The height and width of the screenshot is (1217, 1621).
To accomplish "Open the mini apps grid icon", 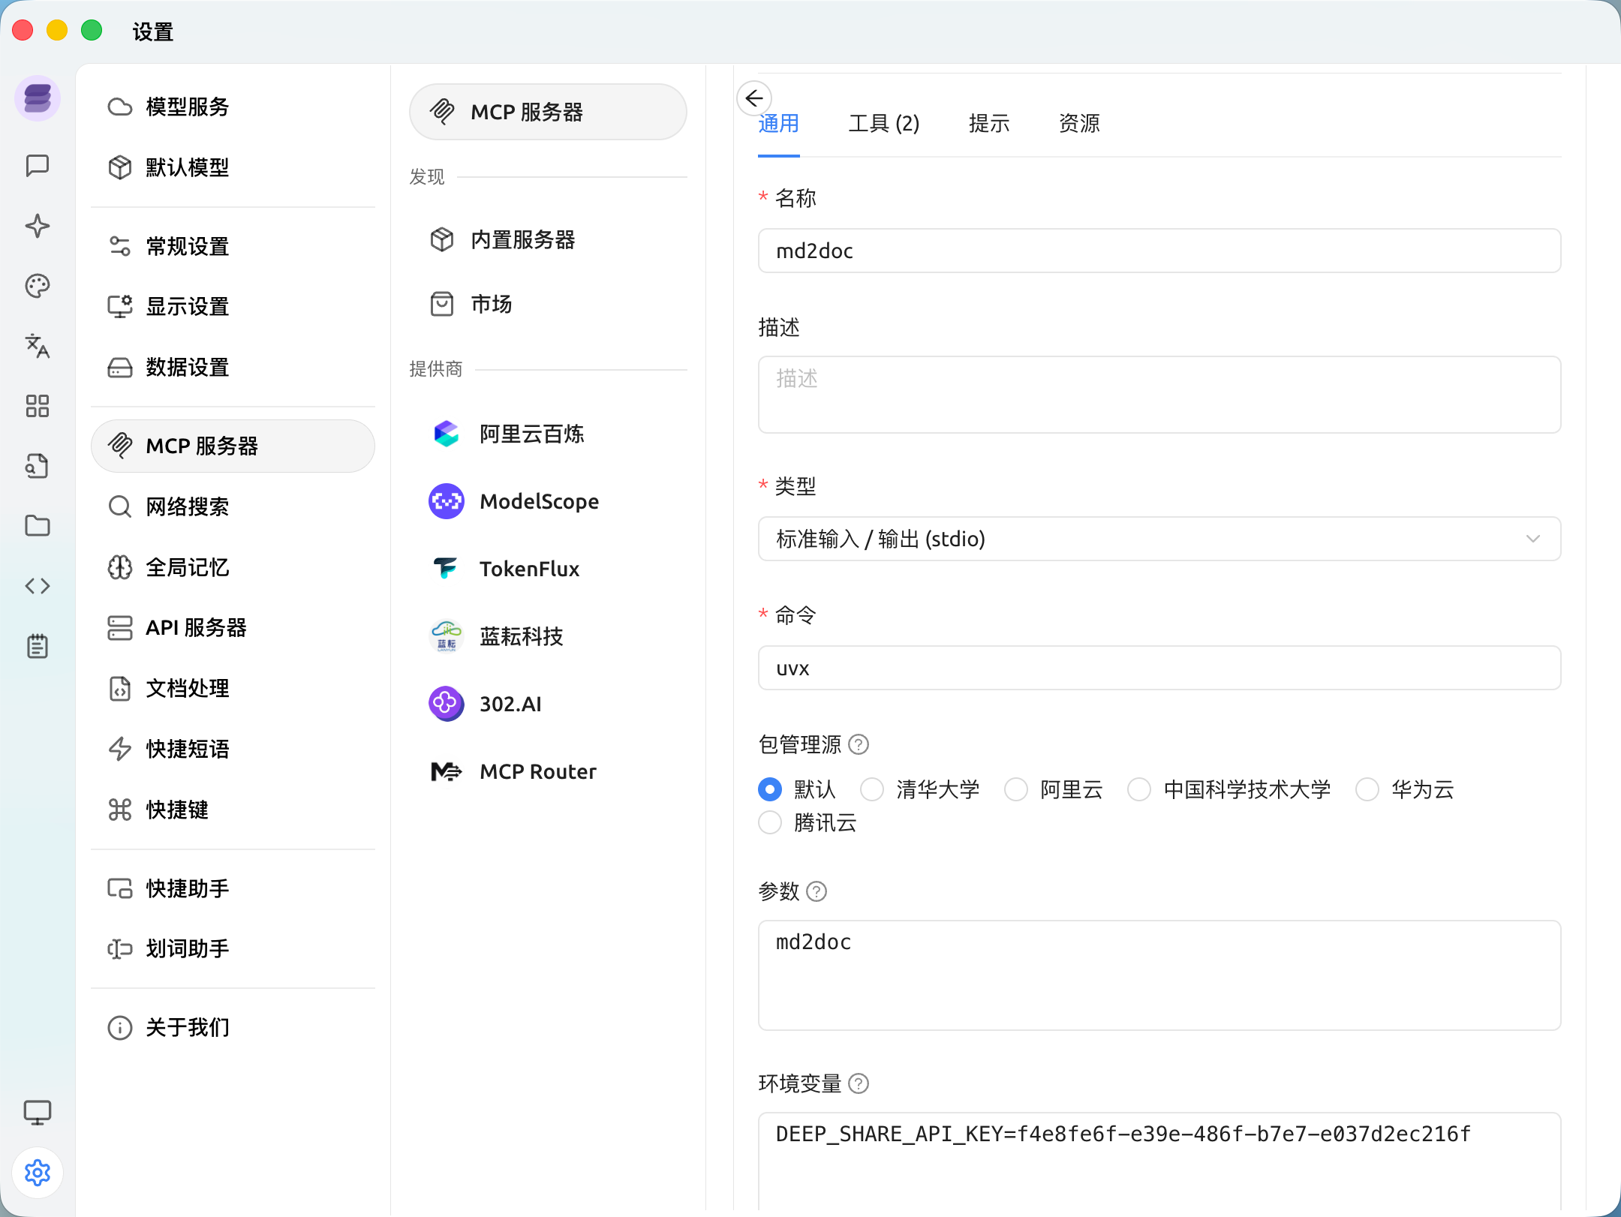I will coord(37,406).
